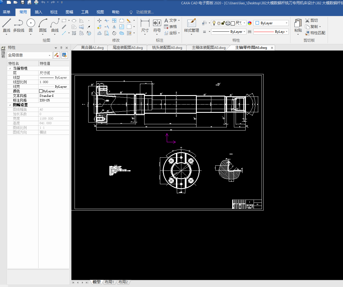Click the 坐标 coordinate dimension tool
The width and height of the screenshot is (343, 287).
coord(171,33)
